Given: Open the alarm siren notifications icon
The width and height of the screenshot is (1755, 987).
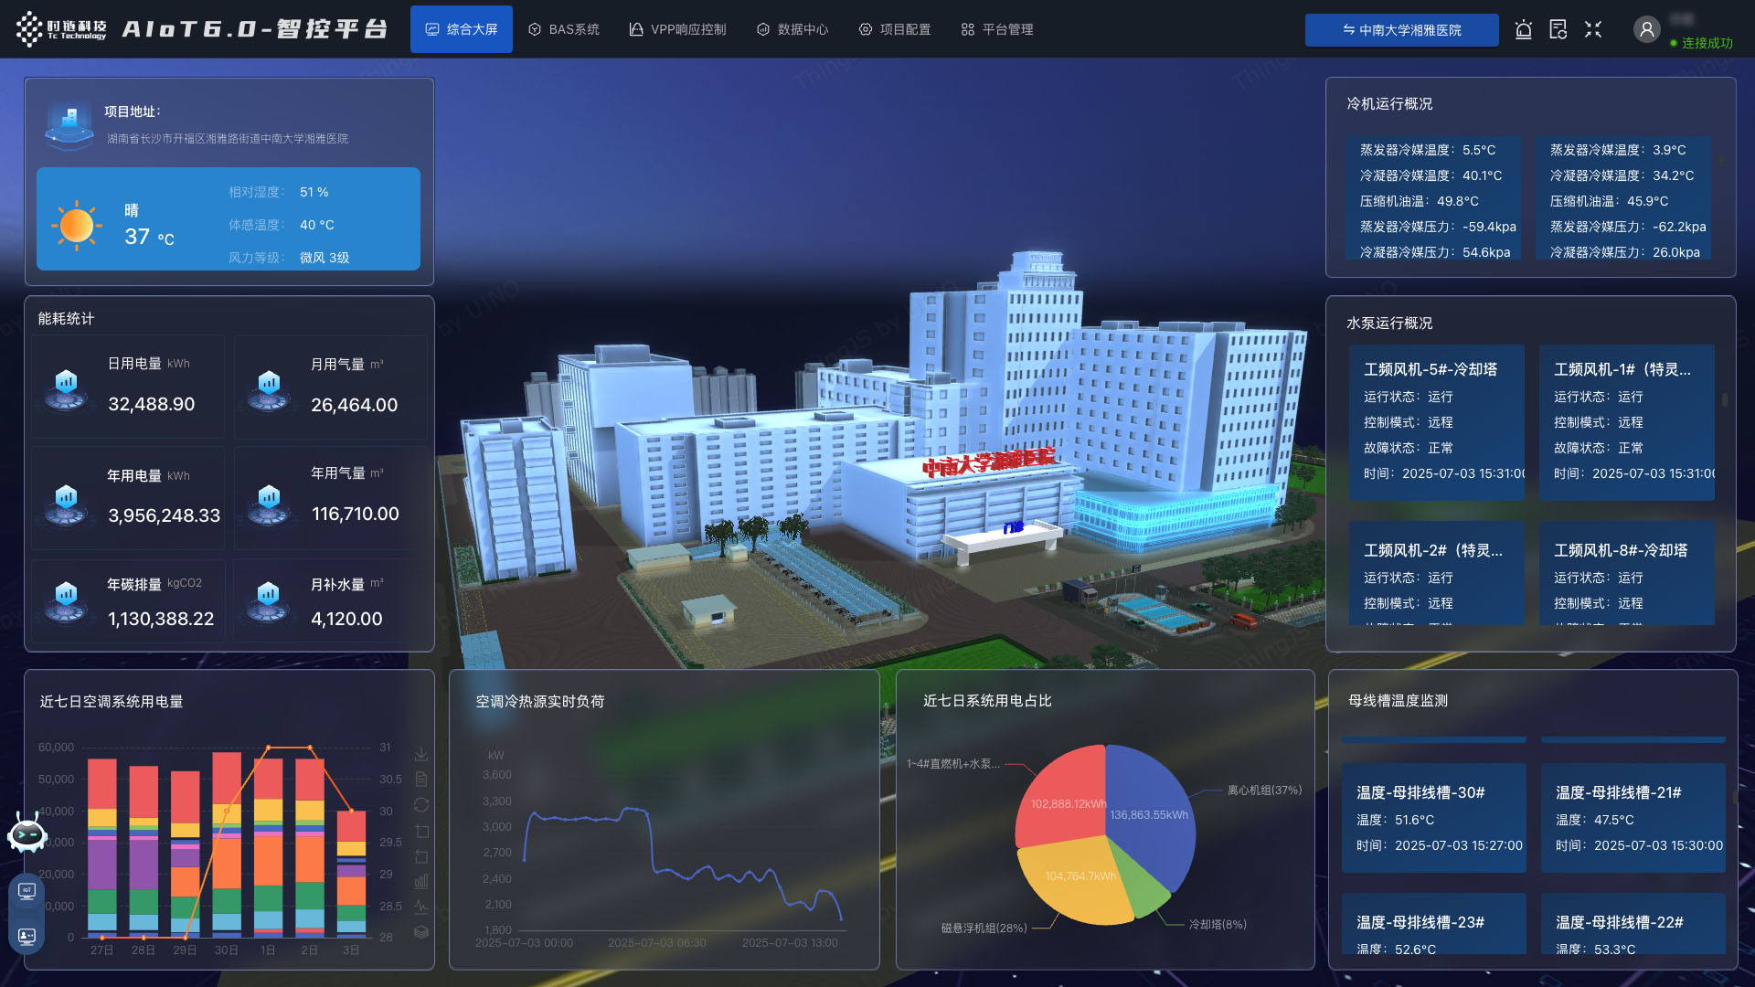Looking at the screenshot, I should point(1523,30).
